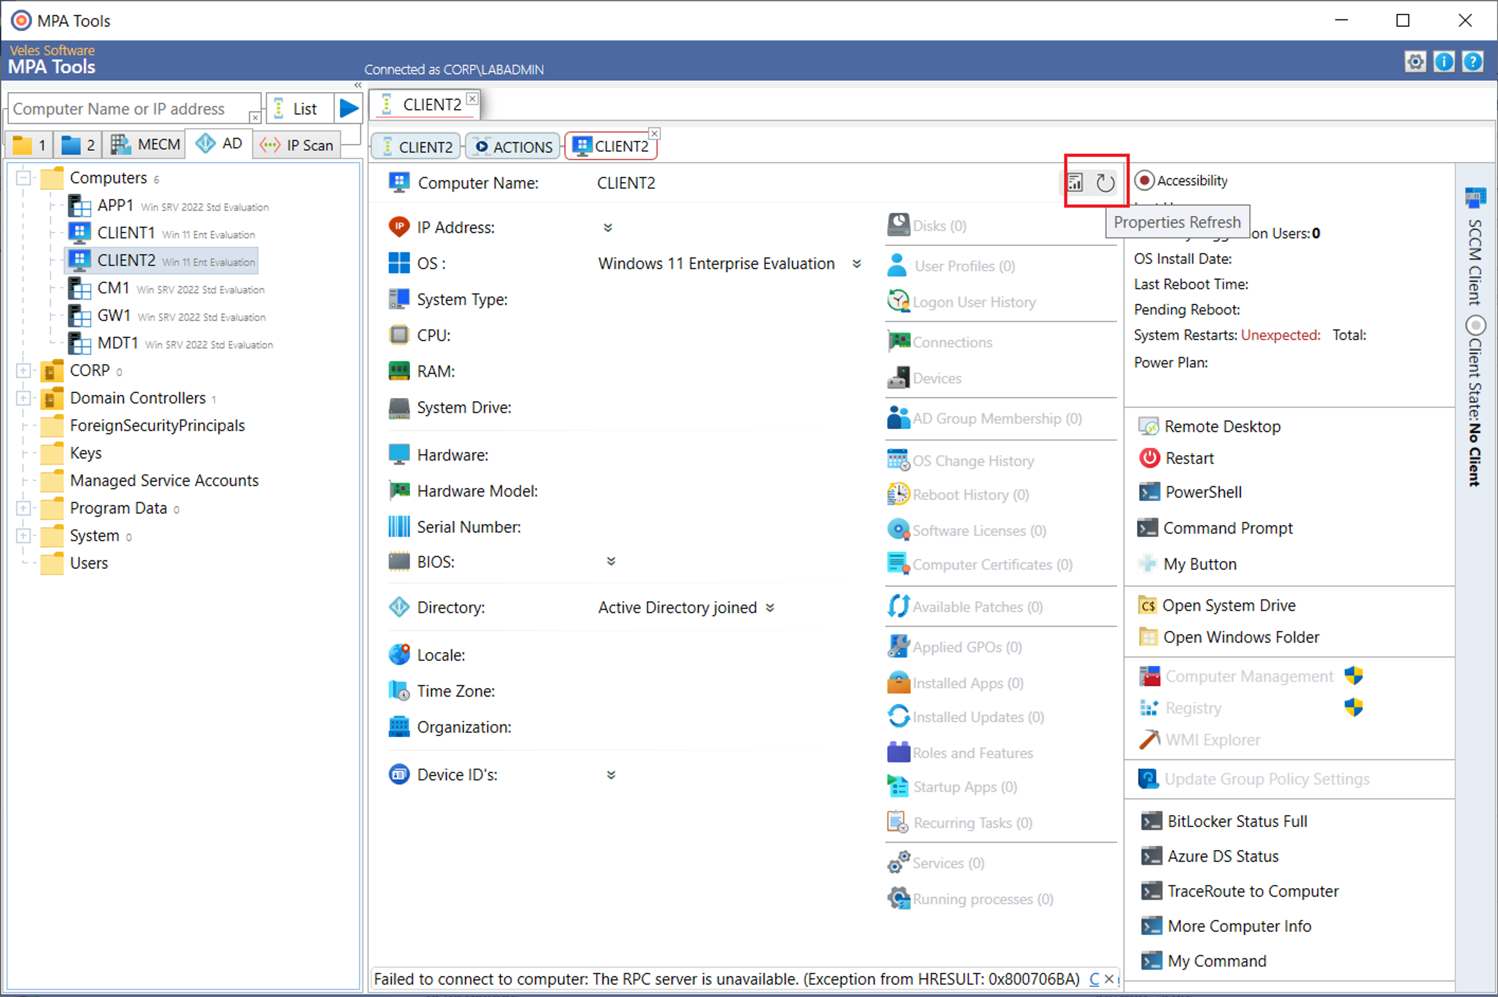Close the top CLIENT2 tab
The image size is (1498, 997).
tap(472, 99)
